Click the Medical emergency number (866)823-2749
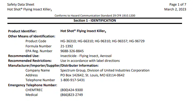 [x=72, y=95]
